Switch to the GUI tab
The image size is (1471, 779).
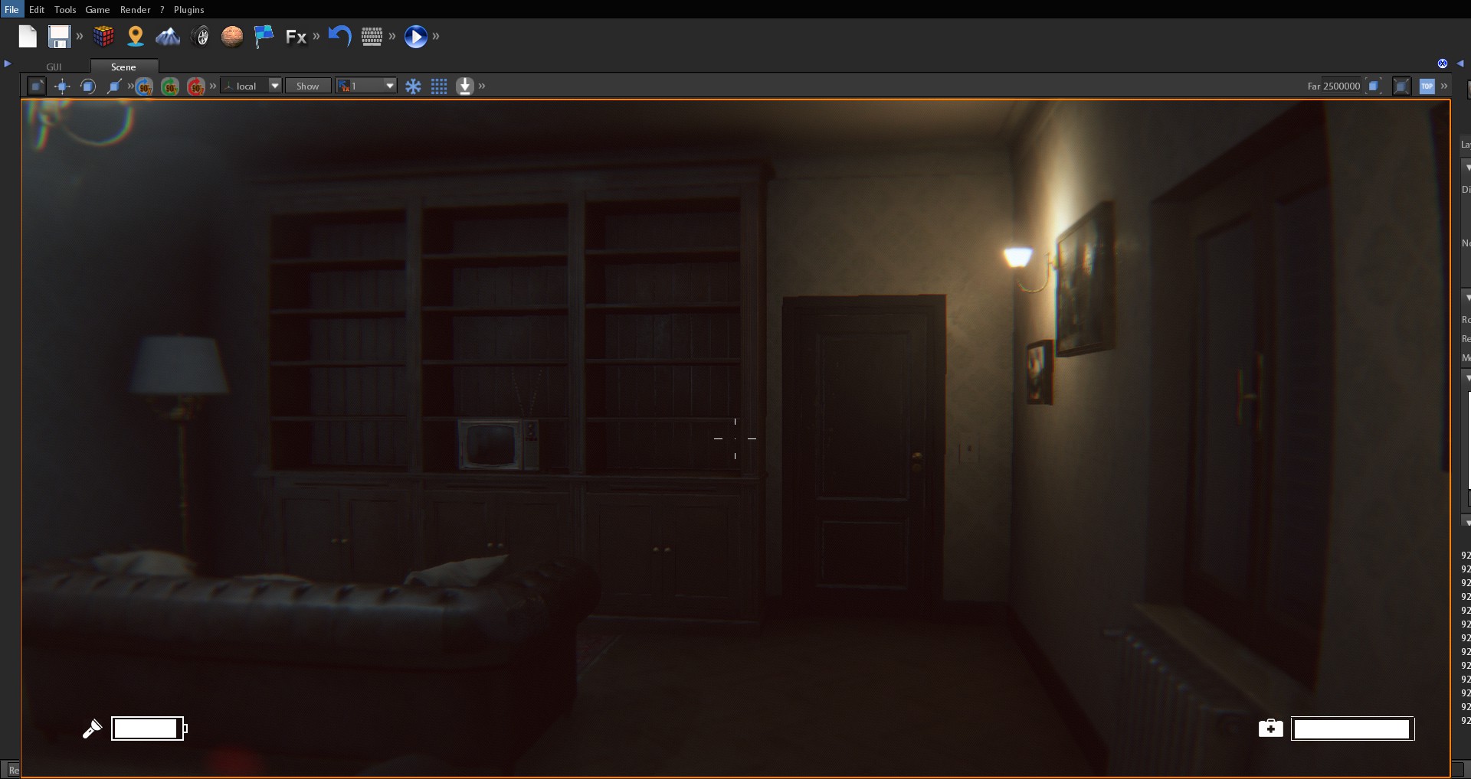pos(54,67)
